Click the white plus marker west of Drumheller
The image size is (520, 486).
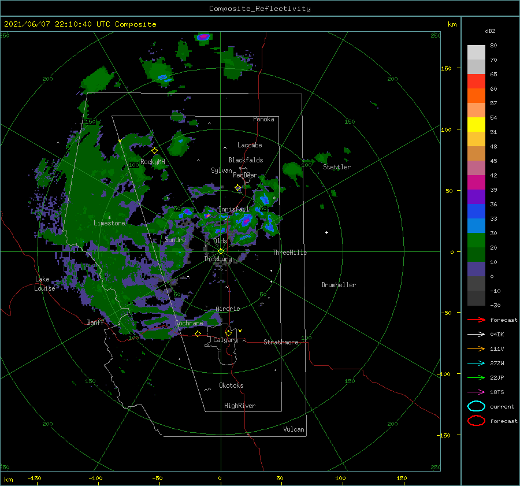pyautogui.click(x=326, y=232)
